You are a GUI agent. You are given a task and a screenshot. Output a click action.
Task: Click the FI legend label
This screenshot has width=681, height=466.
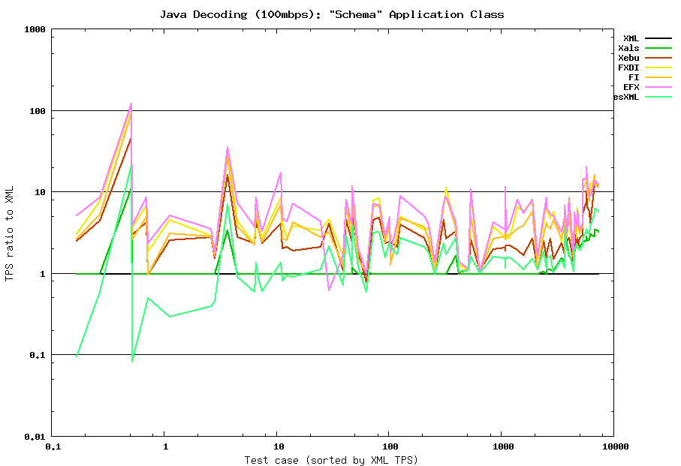[x=634, y=77]
